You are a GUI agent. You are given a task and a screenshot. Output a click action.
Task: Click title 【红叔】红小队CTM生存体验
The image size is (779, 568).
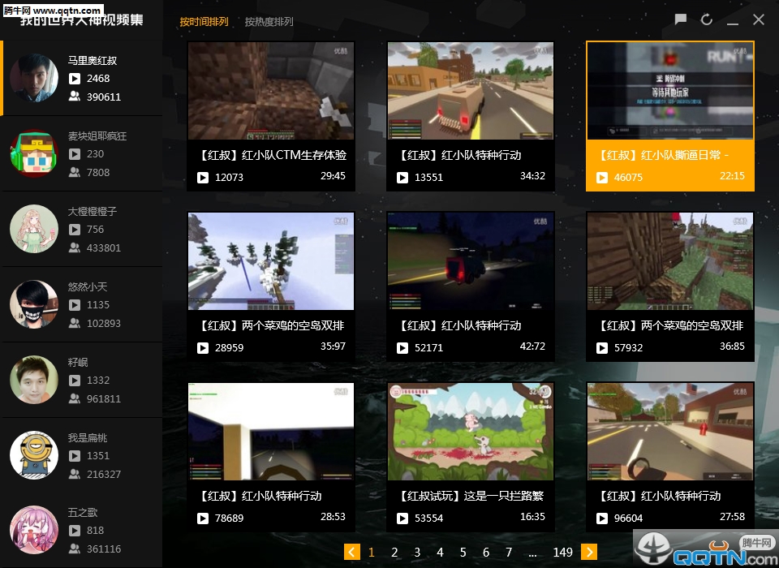coord(272,155)
